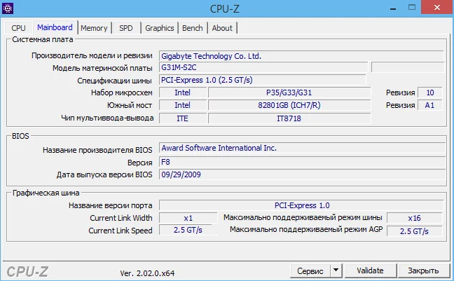Viewport: 454px width, 281px height.
Task: Click the Модель материнской платы label
Action: click(x=102, y=68)
